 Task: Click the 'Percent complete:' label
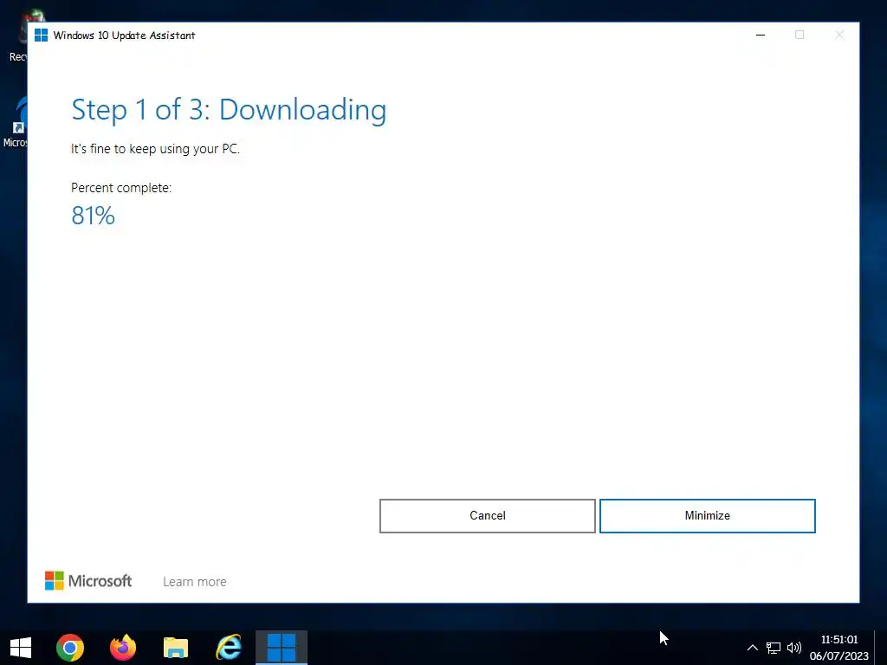coord(121,188)
